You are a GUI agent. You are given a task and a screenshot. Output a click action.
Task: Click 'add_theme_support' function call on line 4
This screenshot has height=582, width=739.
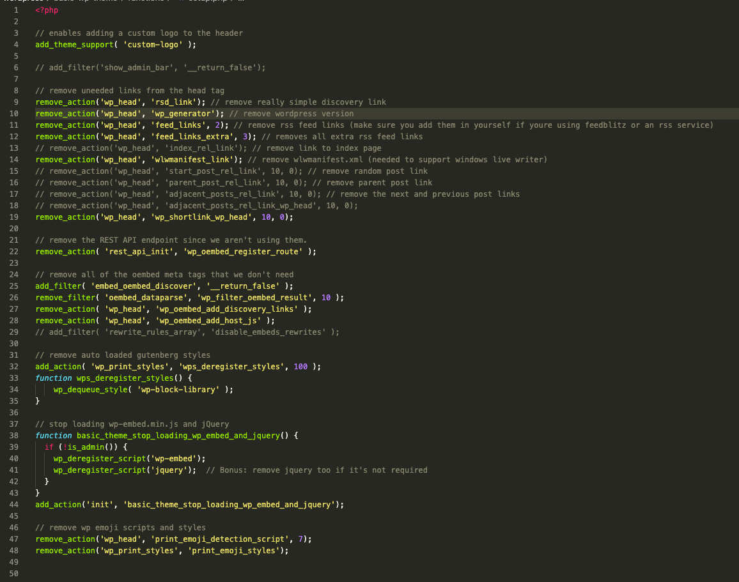74,45
